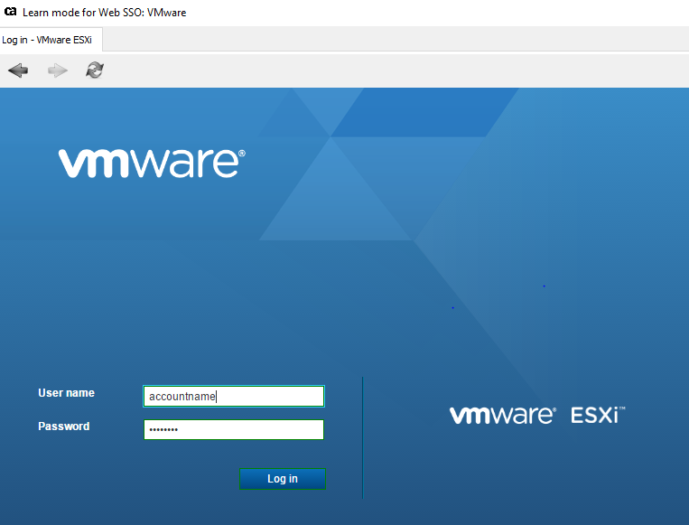Click the vmware ESXi logo
Viewport: 689px width, 525px height.
click(x=537, y=416)
